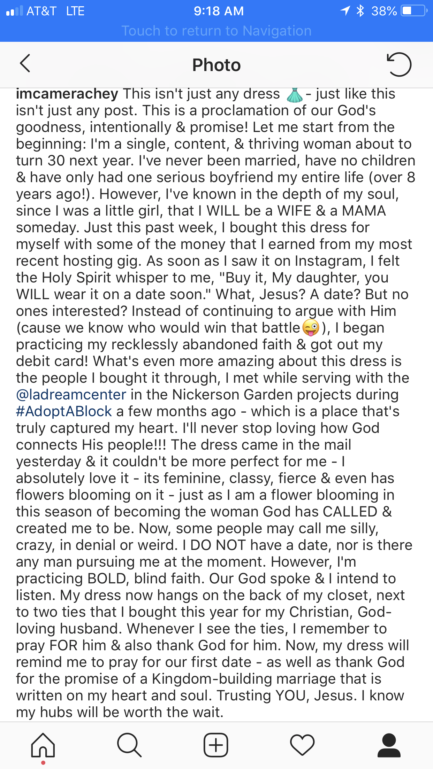Tap the Bluetooth status icon
Image resolution: width=433 pixels, height=769 pixels.
(x=360, y=11)
